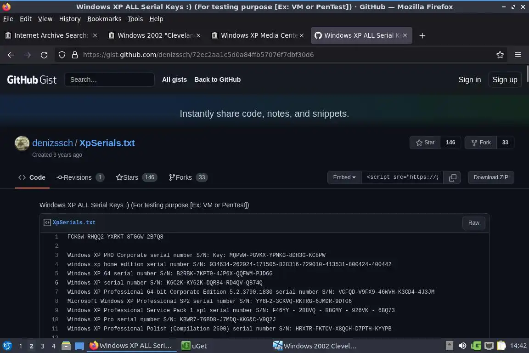Expand the Embed dropdown

click(344, 177)
